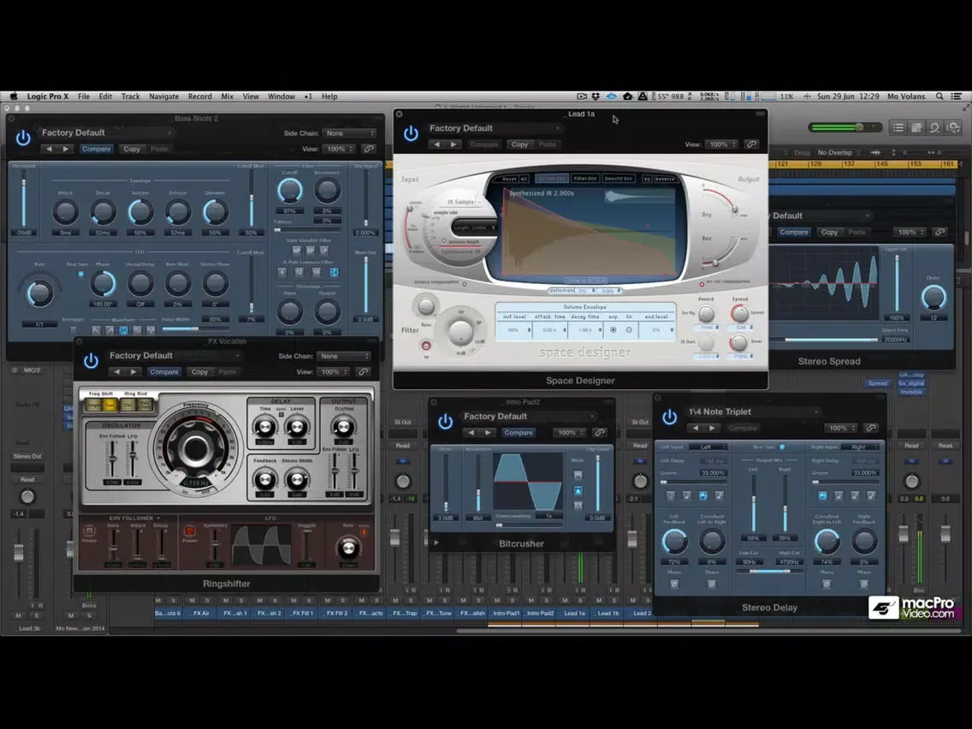Screen dimensions: 972x729
Task: Click link icon in Stereo Spread header
Action: coord(939,232)
